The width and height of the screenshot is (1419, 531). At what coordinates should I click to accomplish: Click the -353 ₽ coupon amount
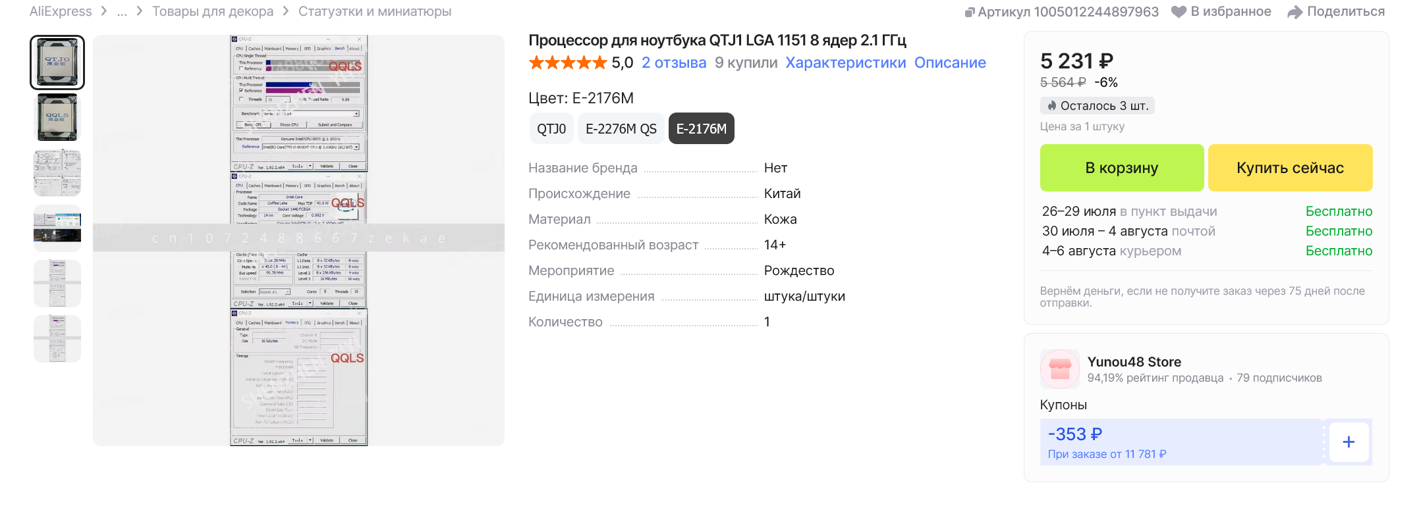coord(1074,434)
